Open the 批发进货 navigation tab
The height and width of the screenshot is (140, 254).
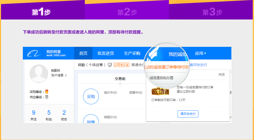point(106,53)
